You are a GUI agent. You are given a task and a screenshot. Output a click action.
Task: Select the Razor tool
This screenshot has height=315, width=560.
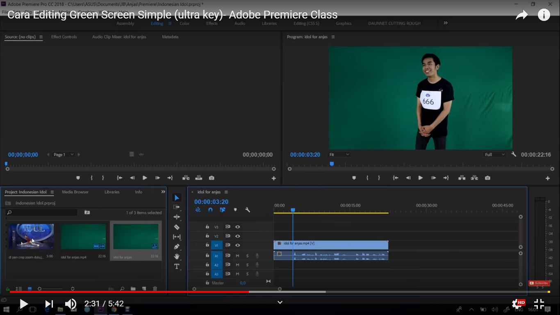click(177, 227)
